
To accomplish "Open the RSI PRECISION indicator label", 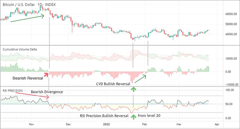I will tap(13, 90).
